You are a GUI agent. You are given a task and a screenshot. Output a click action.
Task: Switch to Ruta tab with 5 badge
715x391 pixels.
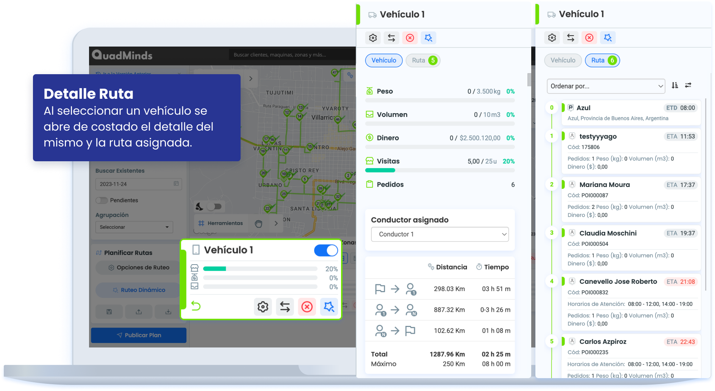tap(423, 61)
